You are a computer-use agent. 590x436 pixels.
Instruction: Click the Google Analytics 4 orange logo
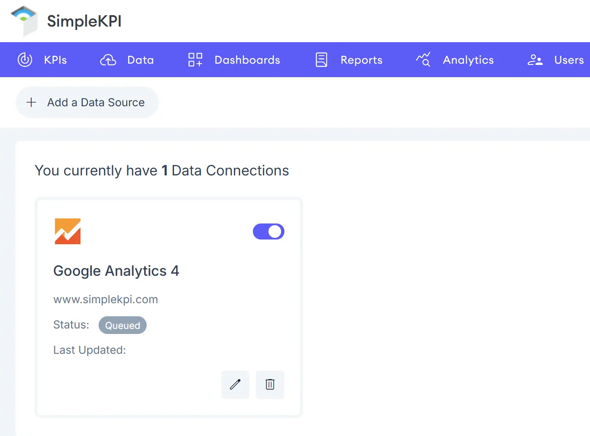(67, 231)
